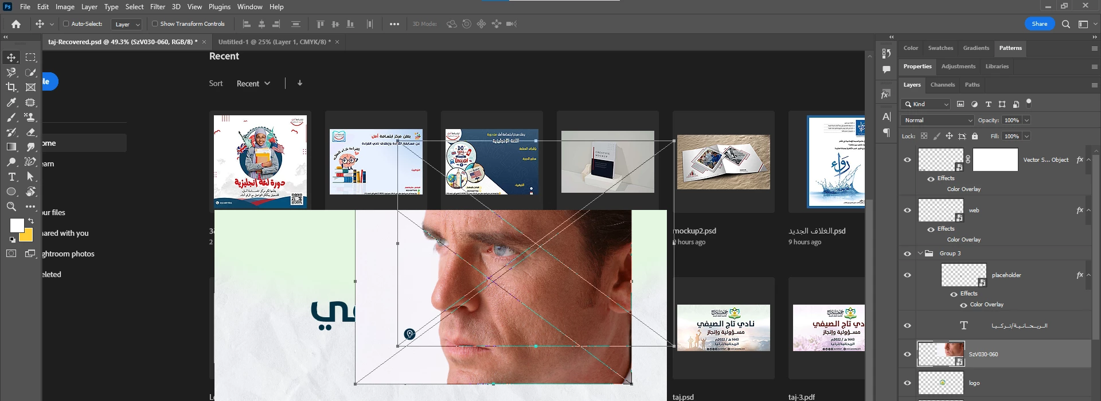This screenshot has height=401, width=1101.
Task: Click the Share button
Action: [x=1039, y=24]
